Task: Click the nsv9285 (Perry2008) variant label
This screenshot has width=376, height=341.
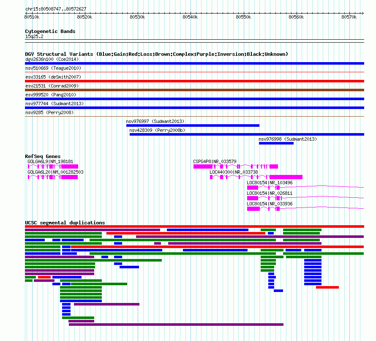Action: [x=49, y=112]
